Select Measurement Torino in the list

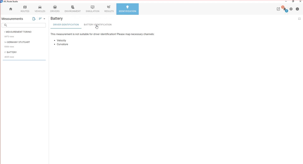pos(24,34)
